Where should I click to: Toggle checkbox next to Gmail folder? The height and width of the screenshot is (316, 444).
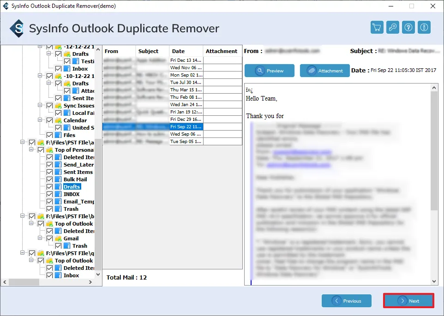coord(49,238)
